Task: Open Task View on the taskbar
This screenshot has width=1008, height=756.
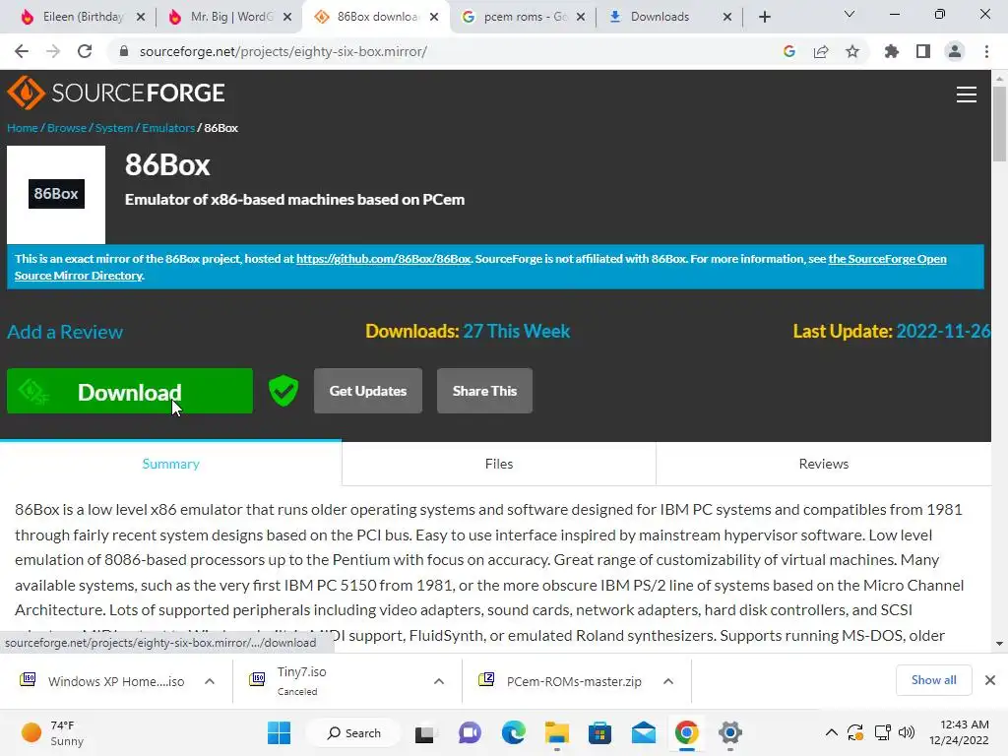Action: 425,732
